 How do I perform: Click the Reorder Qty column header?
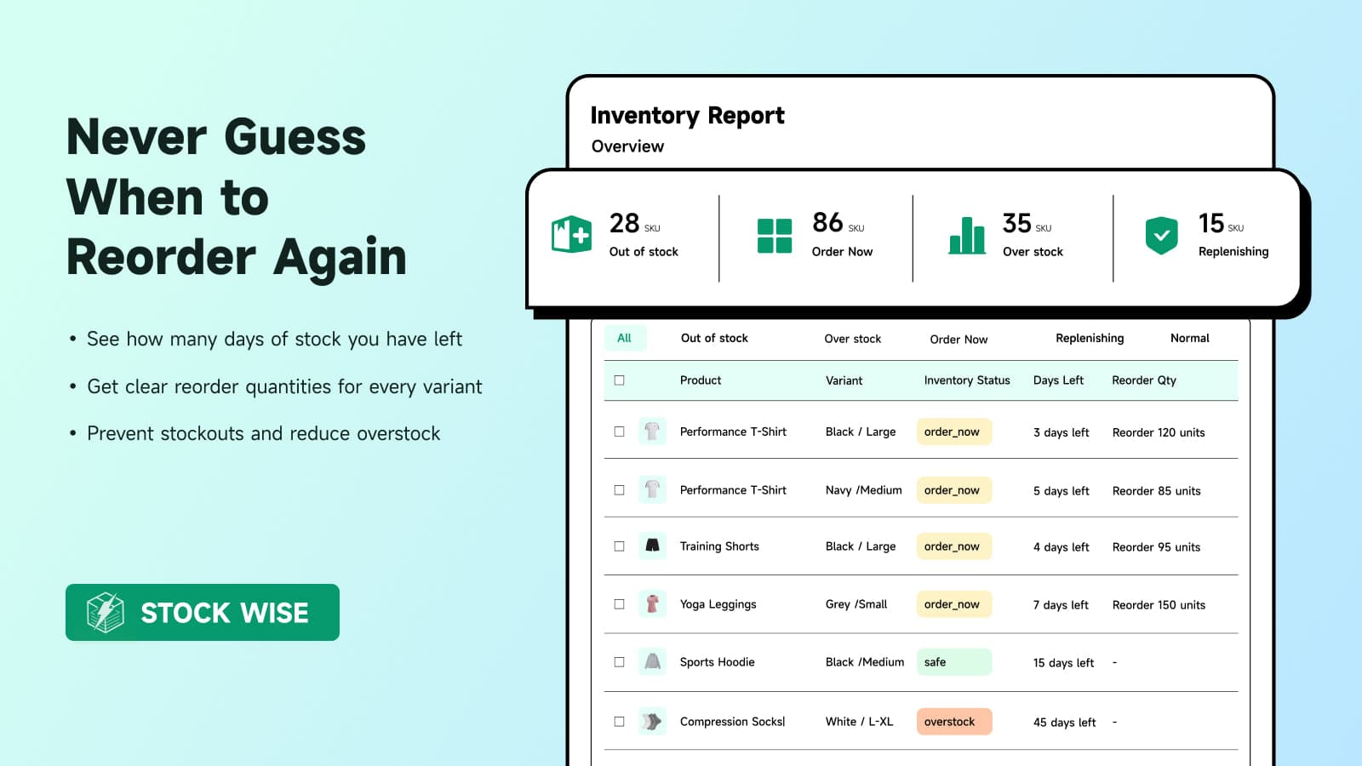[x=1144, y=380]
